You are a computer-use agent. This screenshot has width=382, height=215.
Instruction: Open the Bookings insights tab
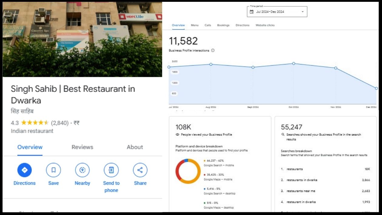(223, 25)
